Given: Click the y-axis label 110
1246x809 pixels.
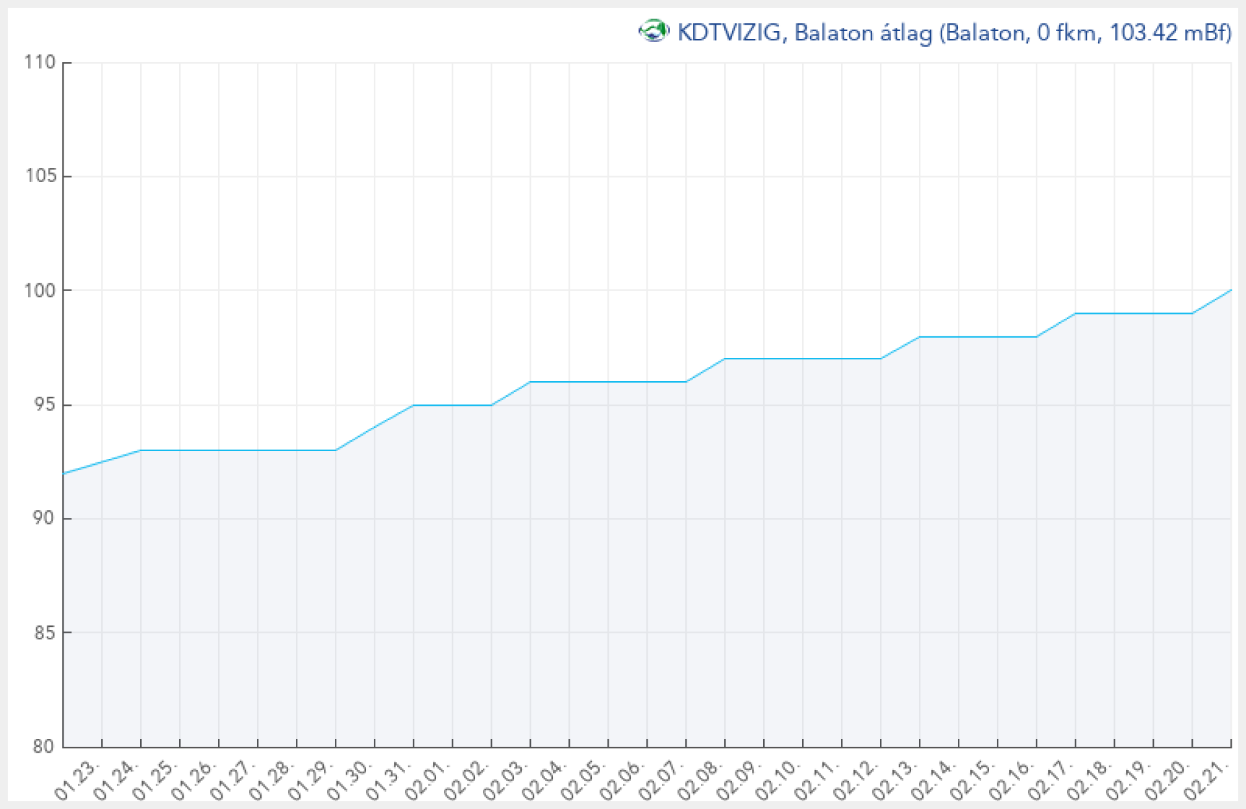Looking at the screenshot, I should (40, 62).
